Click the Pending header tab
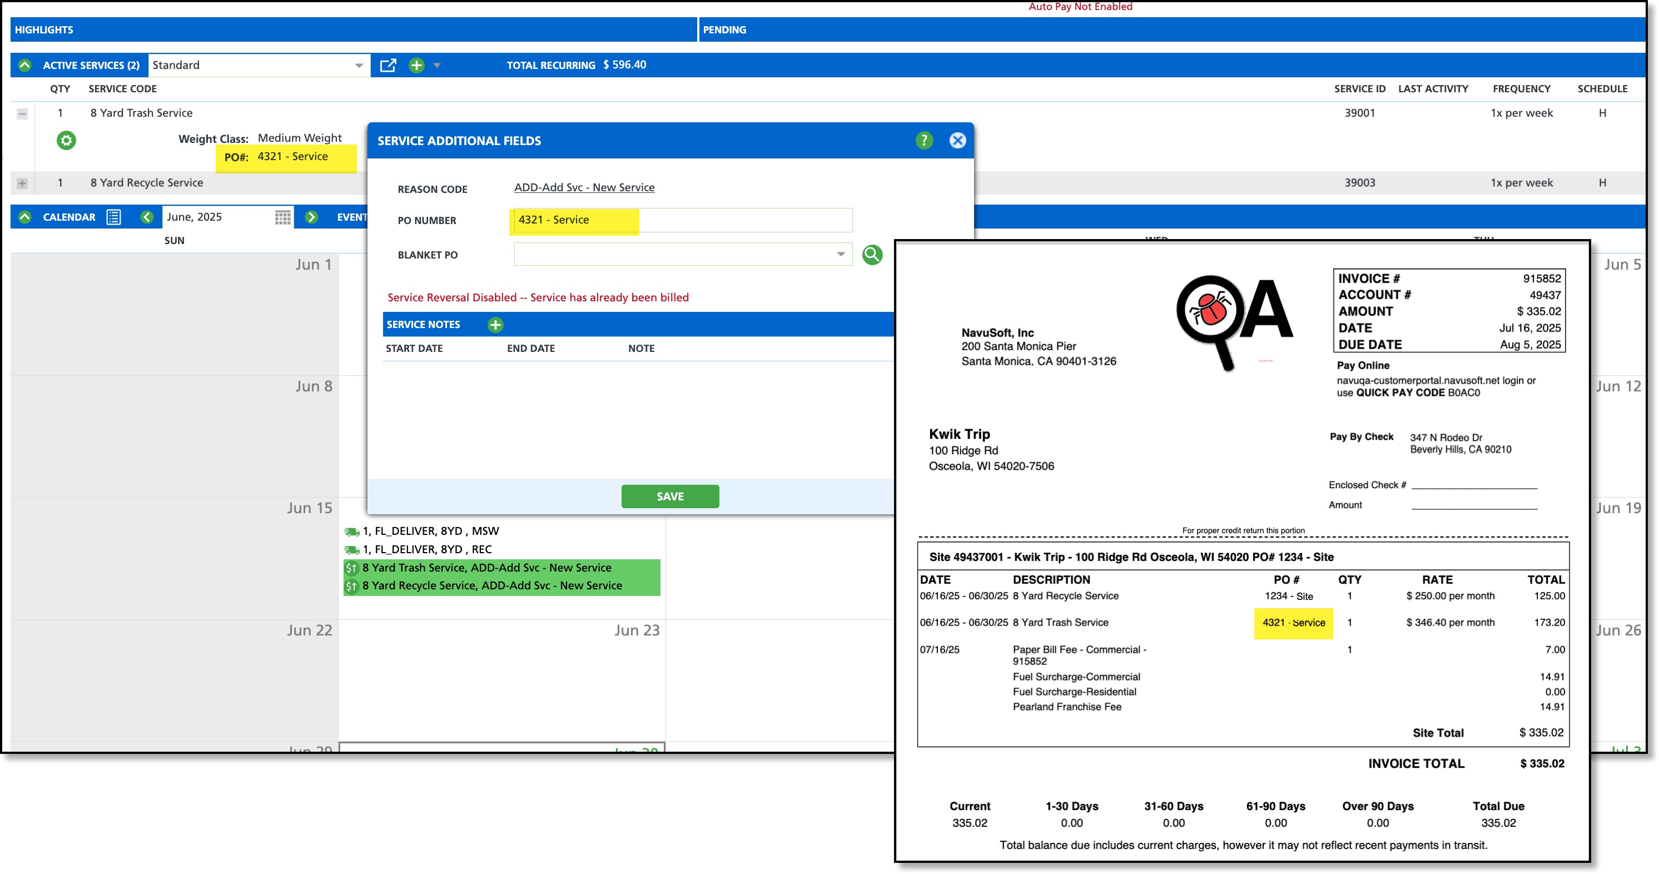The width and height of the screenshot is (1659, 874). point(724,29)
